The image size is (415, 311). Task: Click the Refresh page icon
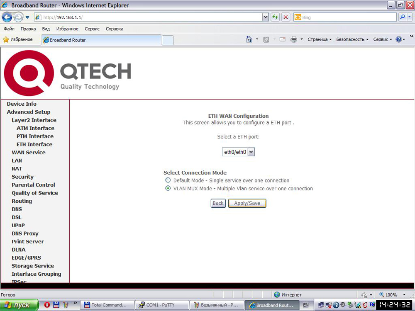tap(275, 17)
